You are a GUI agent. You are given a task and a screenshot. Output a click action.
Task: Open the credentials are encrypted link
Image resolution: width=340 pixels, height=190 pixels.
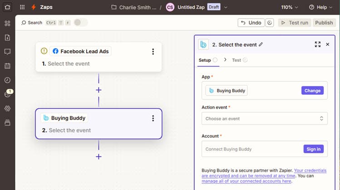pos(264,173)
